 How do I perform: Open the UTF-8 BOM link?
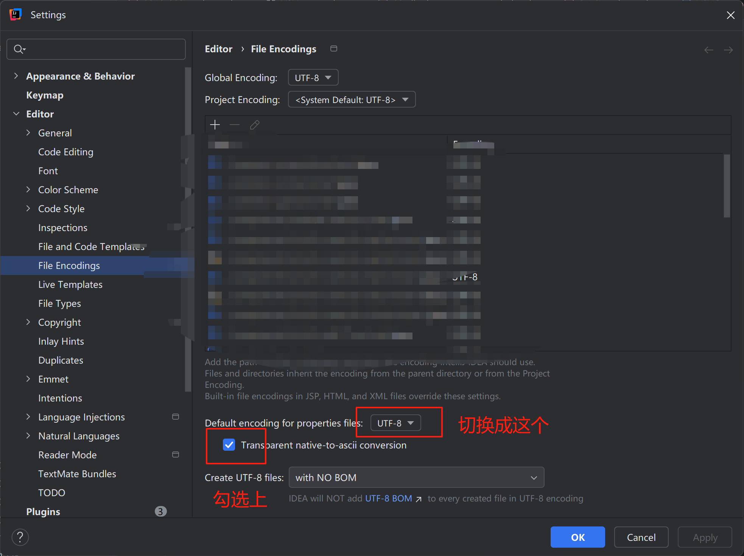pyautogui.click(x=389, y=498)
